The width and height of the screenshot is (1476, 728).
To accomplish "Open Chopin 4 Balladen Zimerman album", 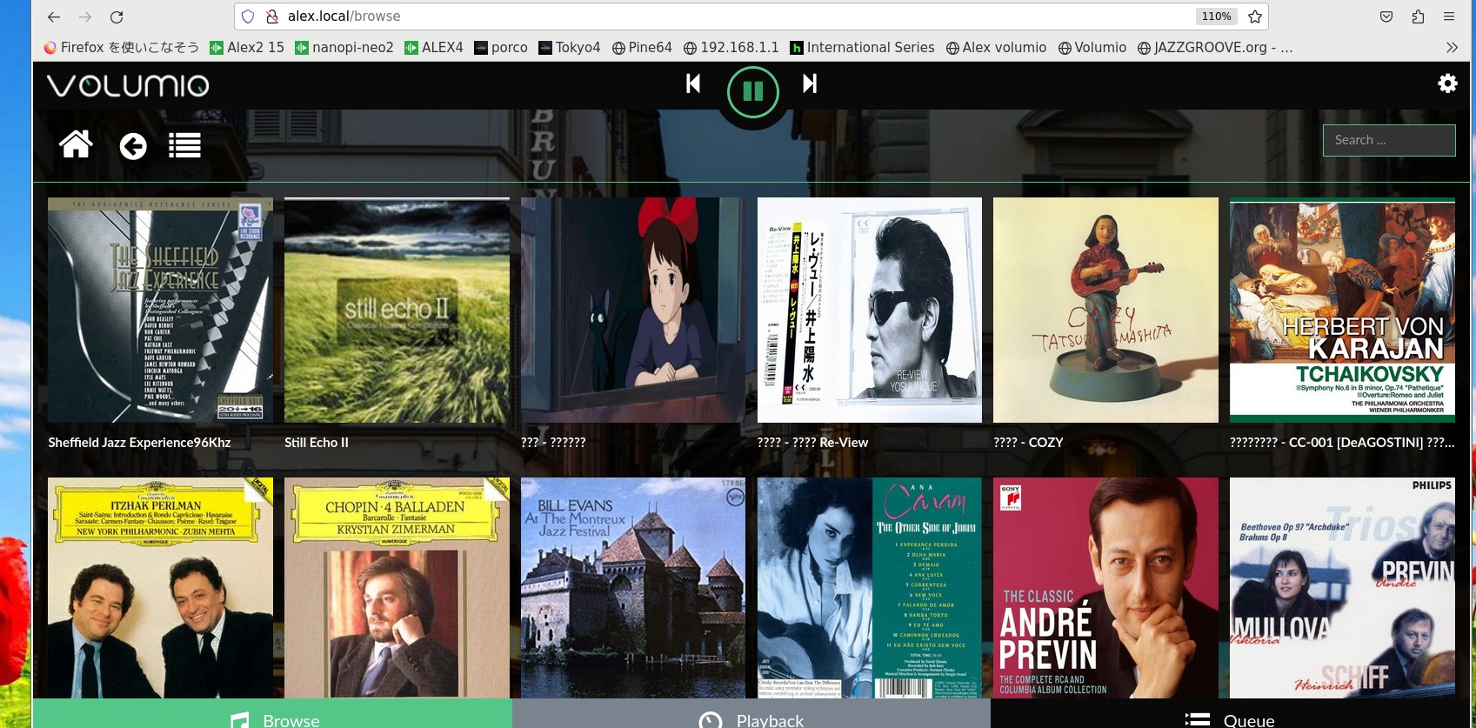I will (x=397, y=588).
